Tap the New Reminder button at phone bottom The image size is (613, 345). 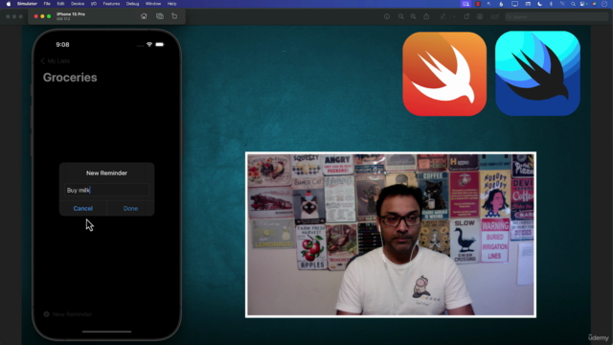tap(68, 314)
